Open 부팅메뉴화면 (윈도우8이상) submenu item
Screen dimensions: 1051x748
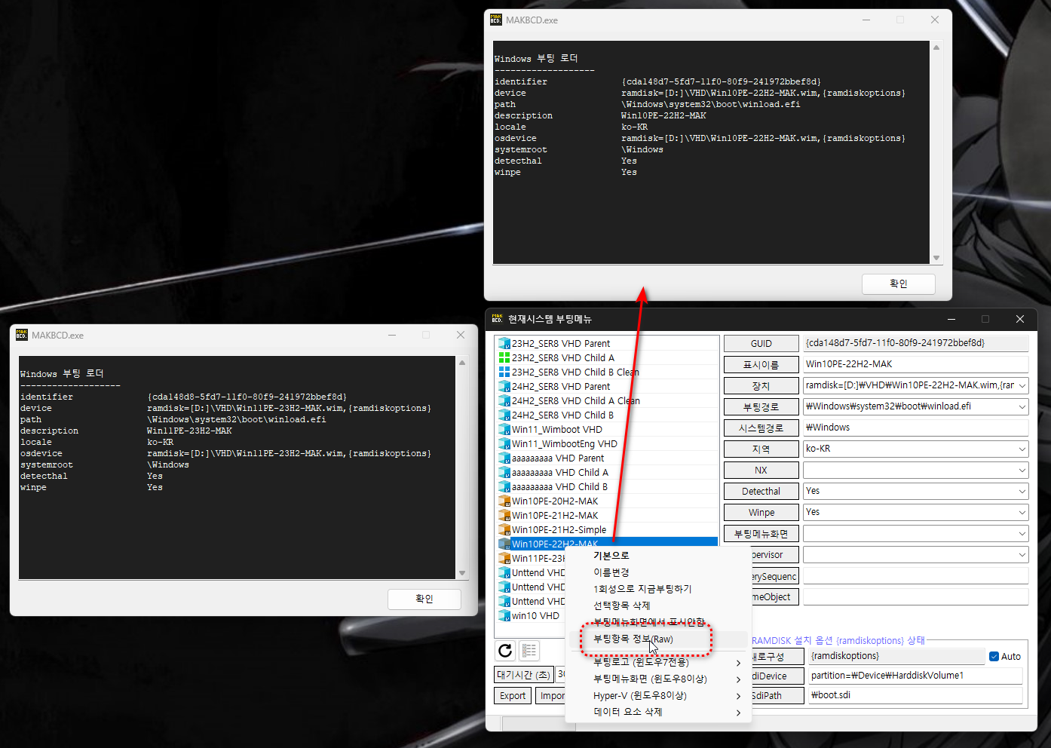658,679
